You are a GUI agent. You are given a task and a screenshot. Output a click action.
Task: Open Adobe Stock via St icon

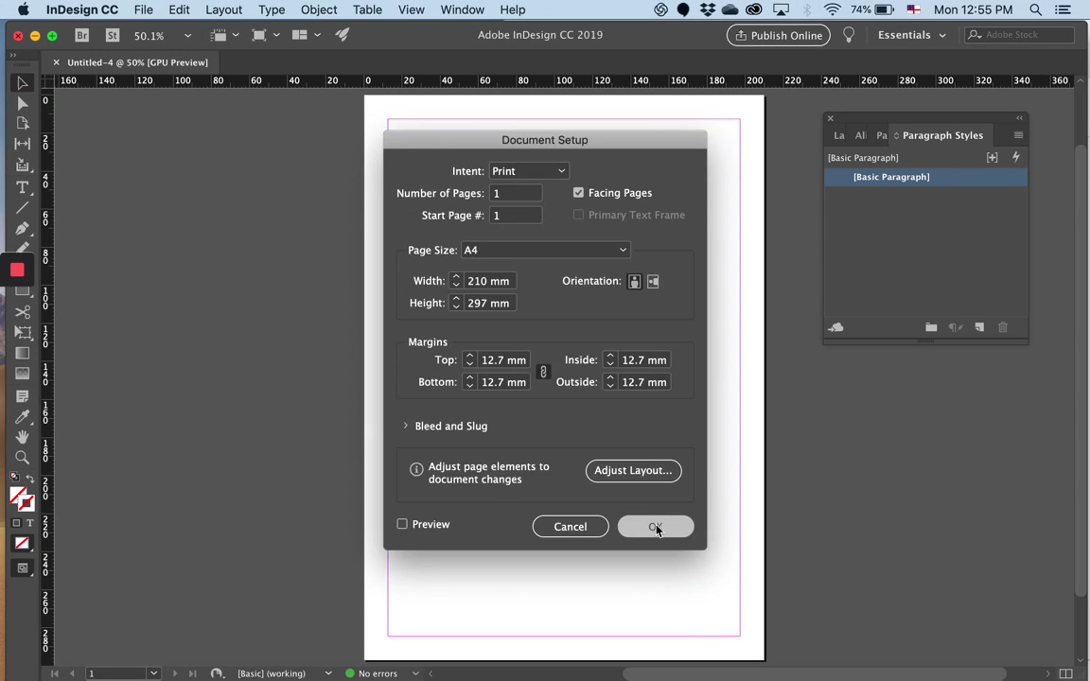112,35
